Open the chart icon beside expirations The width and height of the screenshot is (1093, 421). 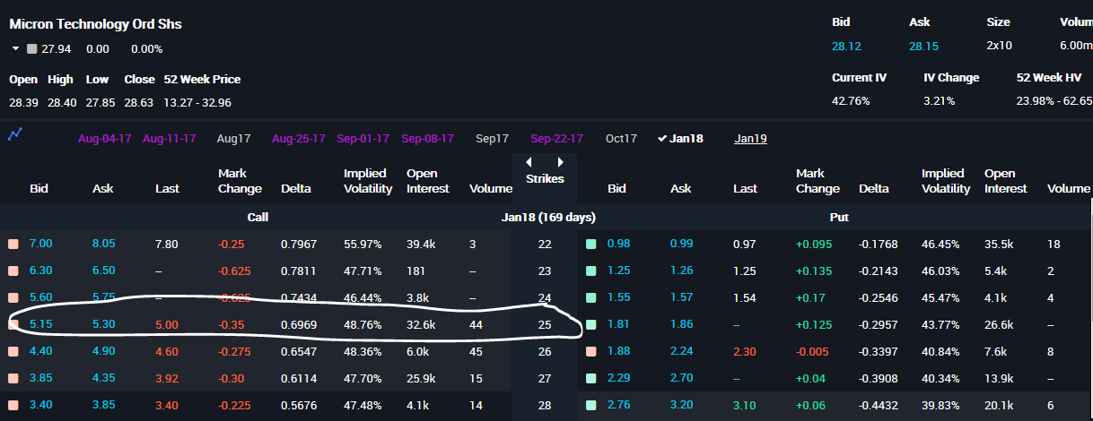(x=14, y=135)
